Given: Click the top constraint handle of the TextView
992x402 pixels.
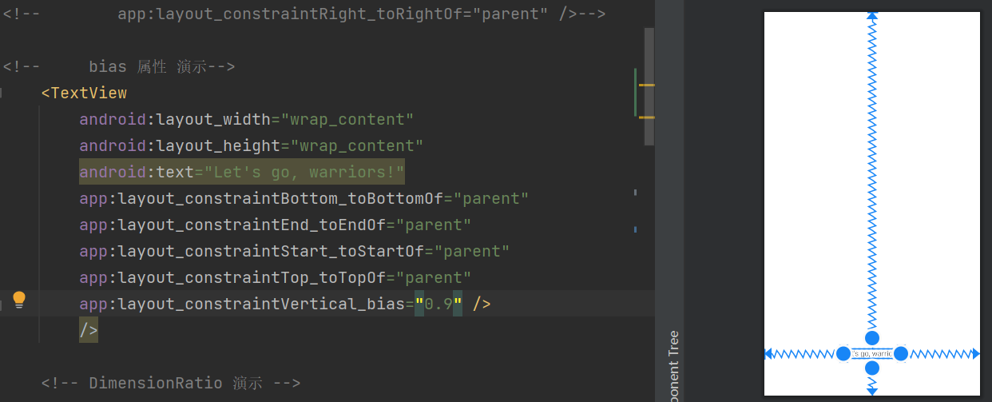Looking at the screenshot, I should [x=872, y=338].
